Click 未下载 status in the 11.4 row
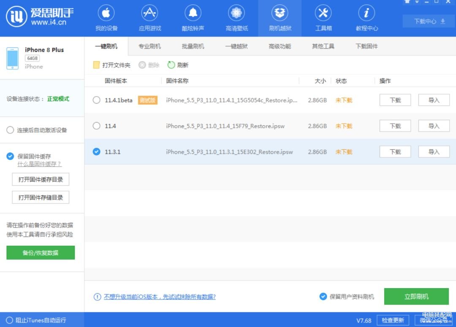456x327 pixels. click(344, 126)
